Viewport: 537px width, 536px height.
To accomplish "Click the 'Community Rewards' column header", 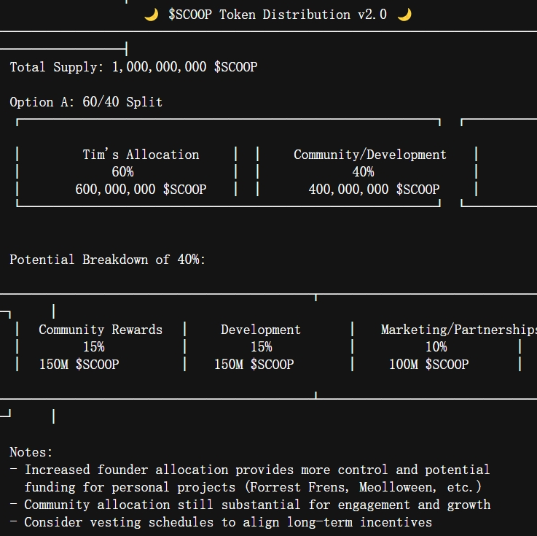I will 101,330.
